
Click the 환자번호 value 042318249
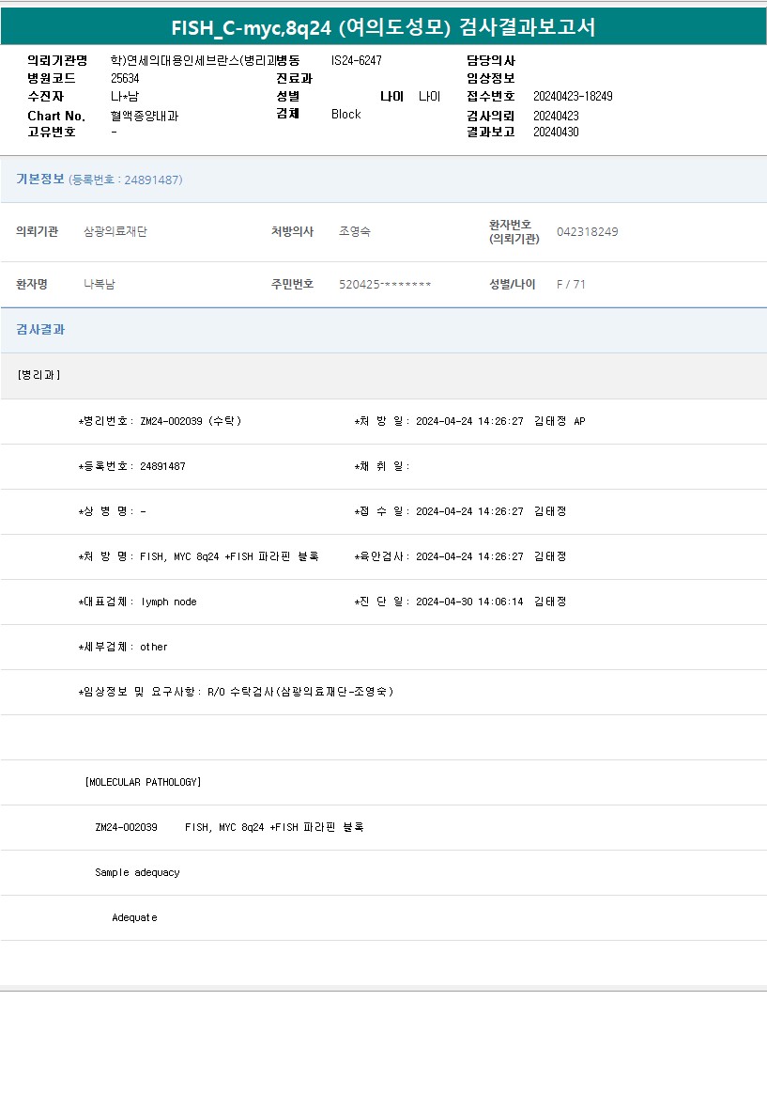tap(587, 232)
